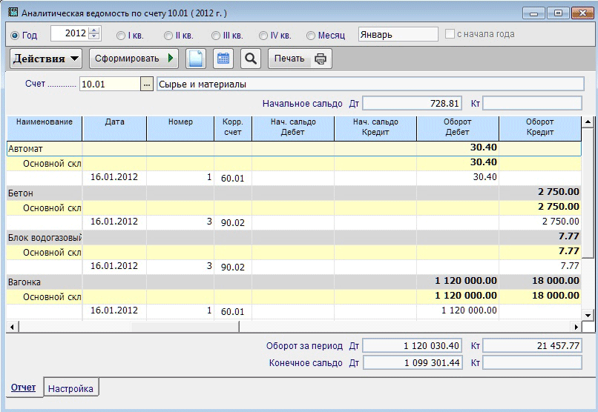Image resolution: width=598 pixels, height=412 pixels.
Task: Select the I кв. quarter option
Action: coord(121,35)
